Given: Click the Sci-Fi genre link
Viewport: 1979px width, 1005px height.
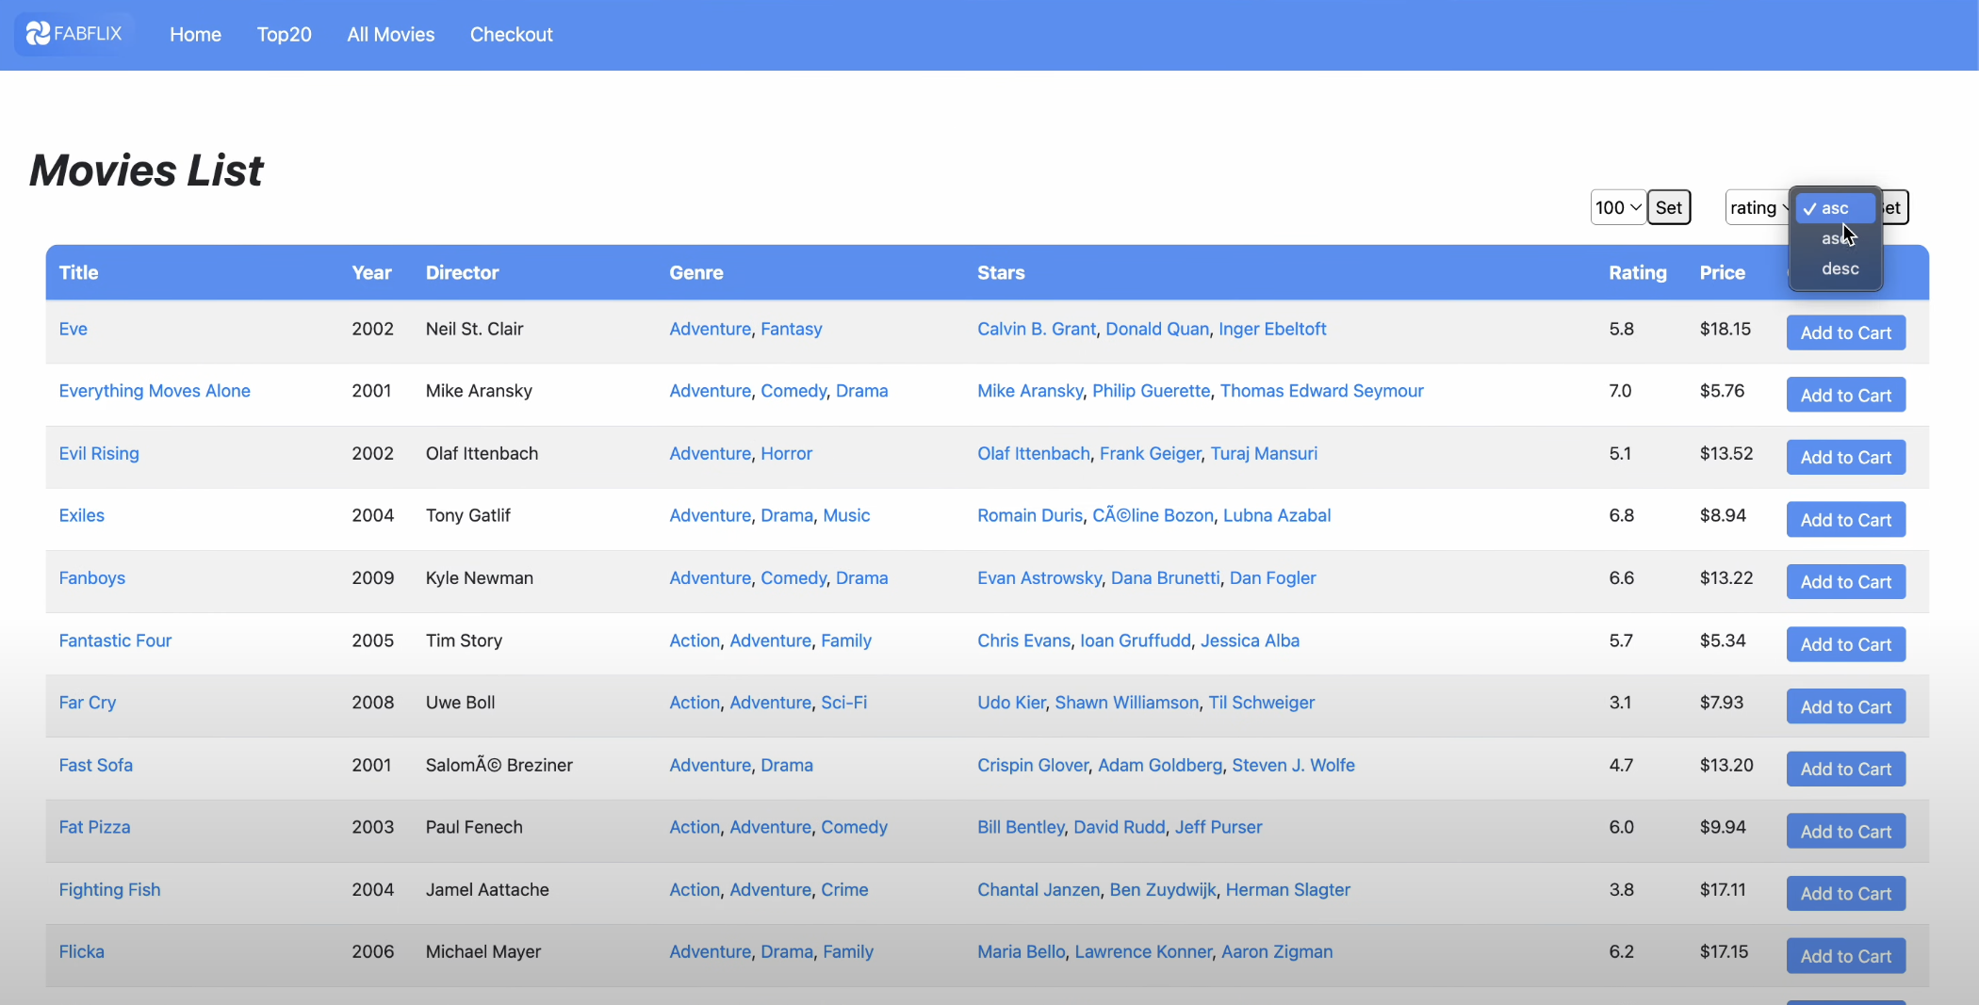Looking at the screenshot, I should [x=843, y=703].
